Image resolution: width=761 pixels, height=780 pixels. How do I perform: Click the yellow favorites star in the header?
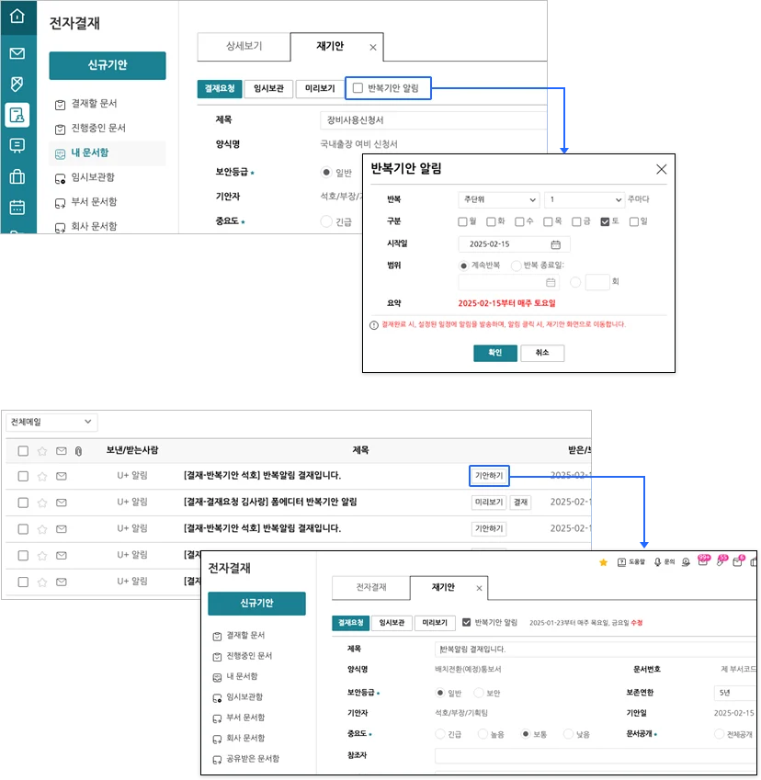[603, 562]
